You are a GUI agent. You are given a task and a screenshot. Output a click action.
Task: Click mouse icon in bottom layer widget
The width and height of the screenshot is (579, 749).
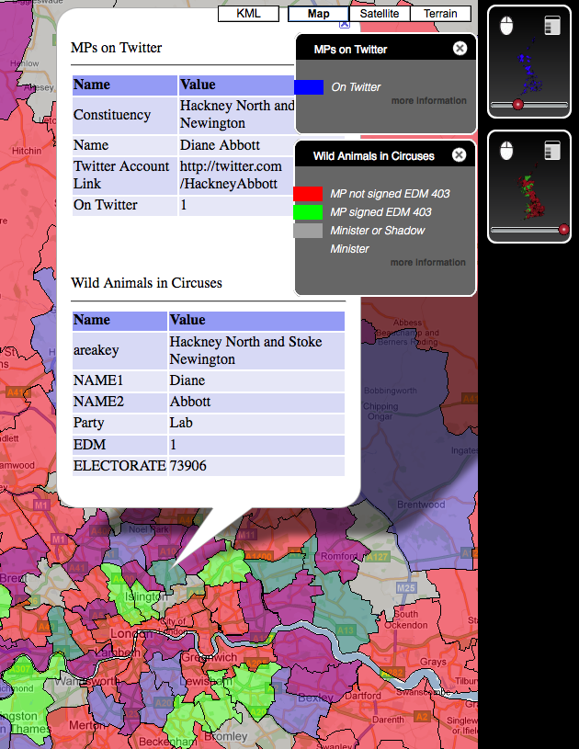[506, 151]
